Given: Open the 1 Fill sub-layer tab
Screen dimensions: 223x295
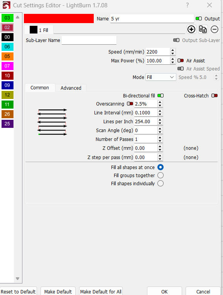Looking at the screenshot, I should tap(39, 30).
